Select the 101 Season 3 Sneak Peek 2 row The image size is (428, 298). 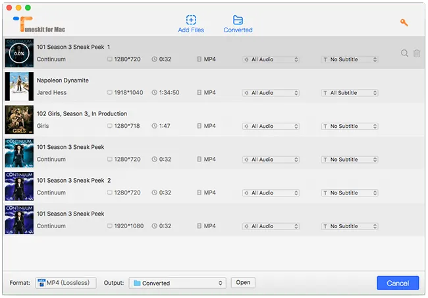tap(198, 187)
